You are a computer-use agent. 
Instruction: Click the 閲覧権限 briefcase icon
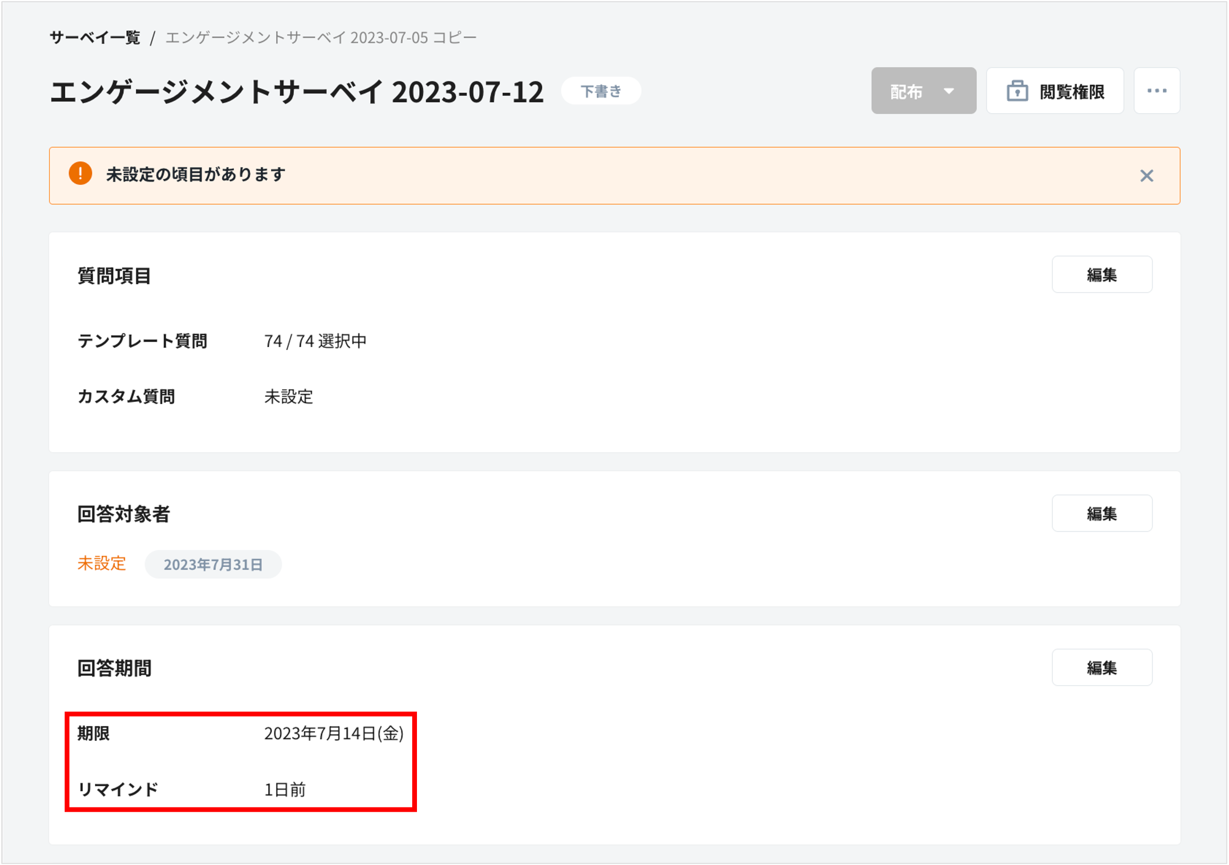click(x=1016, y=90)
